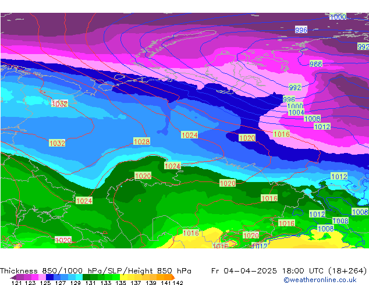Click the 1028 isobar label
The height and width of the screenshot is (285, 369).
click(x=141, y=141)
